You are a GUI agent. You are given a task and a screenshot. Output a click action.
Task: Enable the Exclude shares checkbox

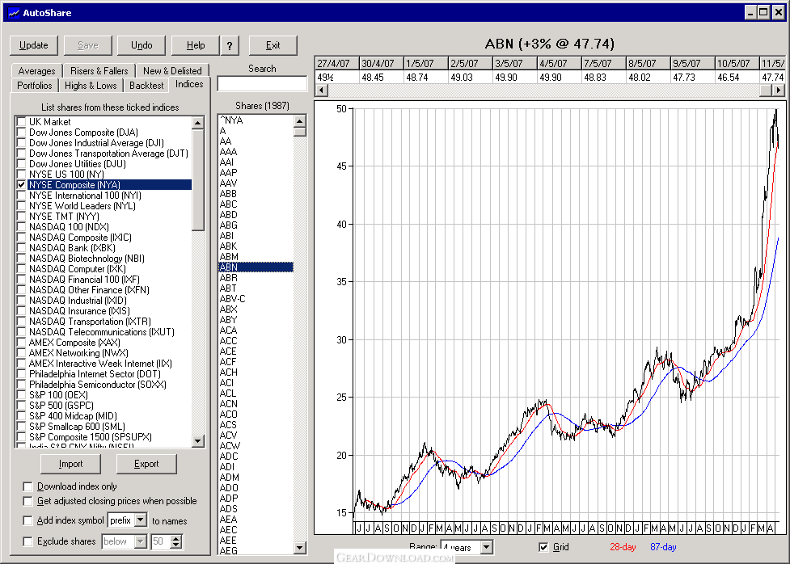point(27,541)
